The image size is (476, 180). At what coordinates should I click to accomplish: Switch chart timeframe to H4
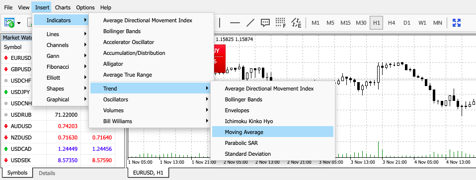(392, 23)
